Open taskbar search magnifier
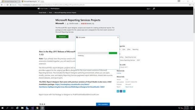 point(7,108)
